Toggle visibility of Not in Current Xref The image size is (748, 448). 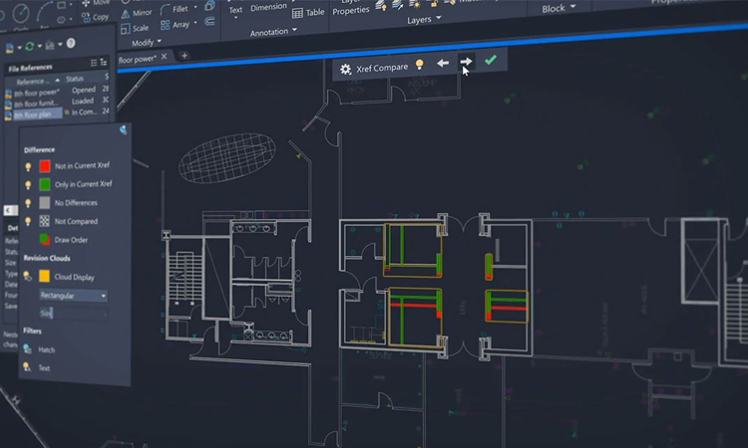point(28,165)
